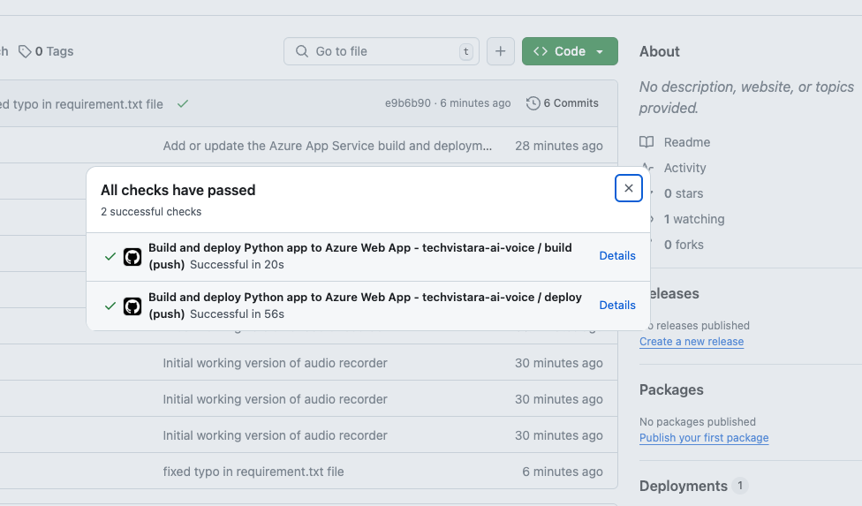Click Publish your first package link

coord(704,438)
